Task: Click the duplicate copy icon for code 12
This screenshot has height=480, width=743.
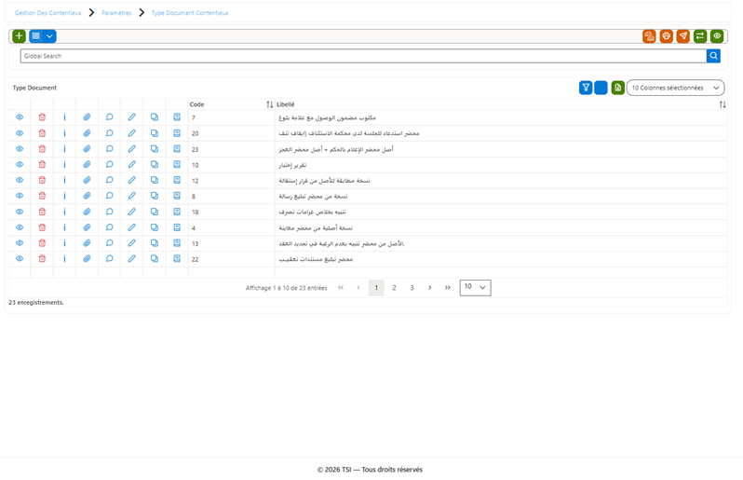Action: [x=155, y=180]
